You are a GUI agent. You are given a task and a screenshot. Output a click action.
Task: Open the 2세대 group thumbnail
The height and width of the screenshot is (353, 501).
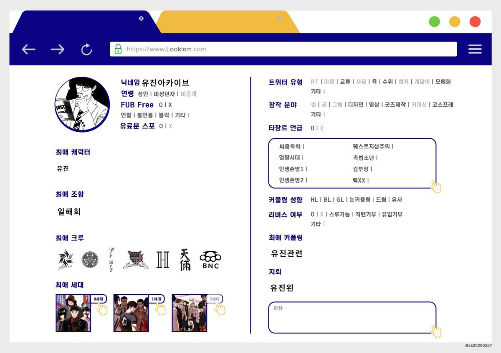point(189,313)
